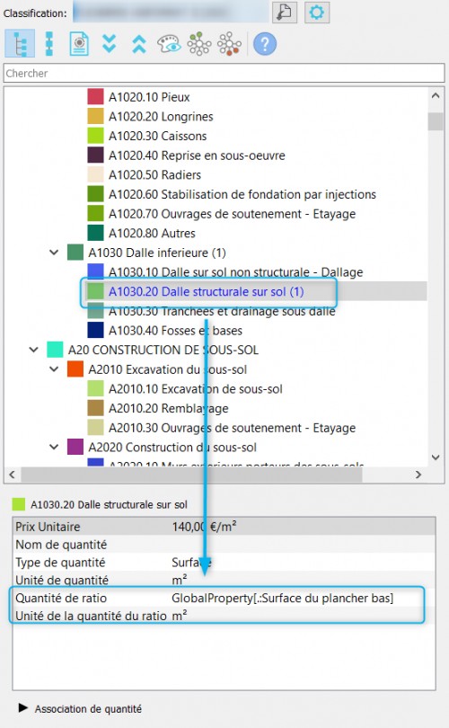Open help with the question mark icon

click(x=265, y=44)
